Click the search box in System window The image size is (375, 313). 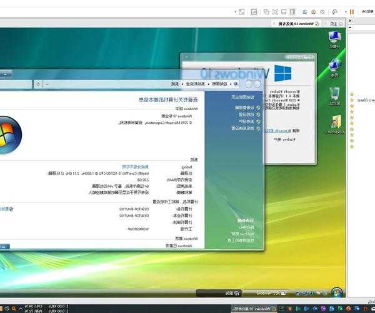point(16,83)
